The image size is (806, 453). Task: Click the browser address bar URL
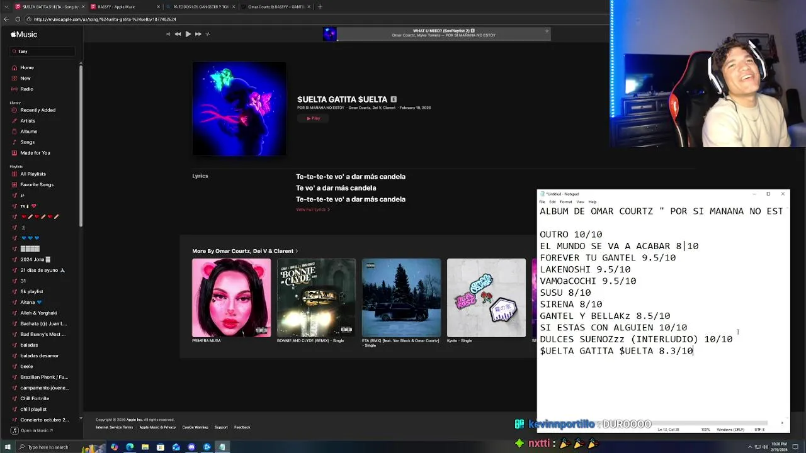(105, 19)
